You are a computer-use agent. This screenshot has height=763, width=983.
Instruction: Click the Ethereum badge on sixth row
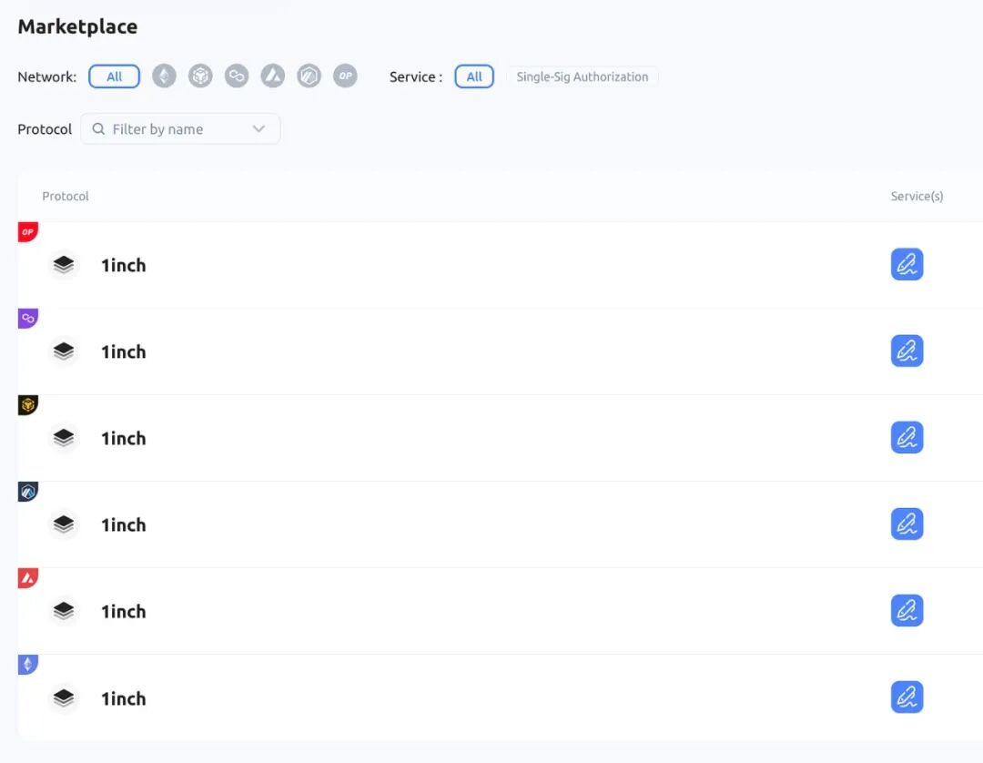click(x=27, y=665)
